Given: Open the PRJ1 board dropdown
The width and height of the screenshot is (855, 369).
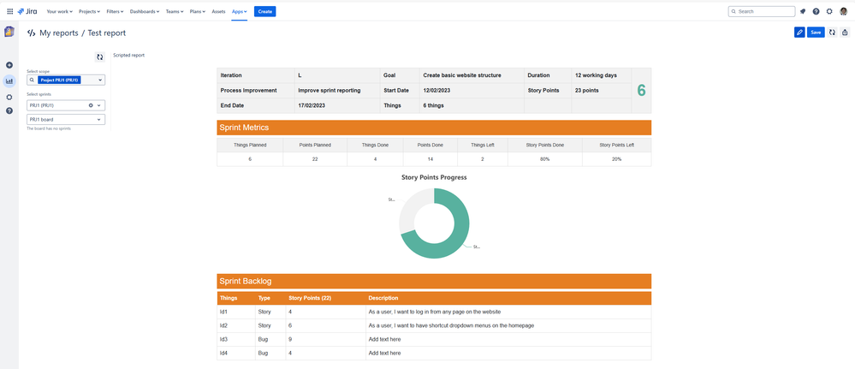Looking at the screenshot, I should (x=99, y=120).
